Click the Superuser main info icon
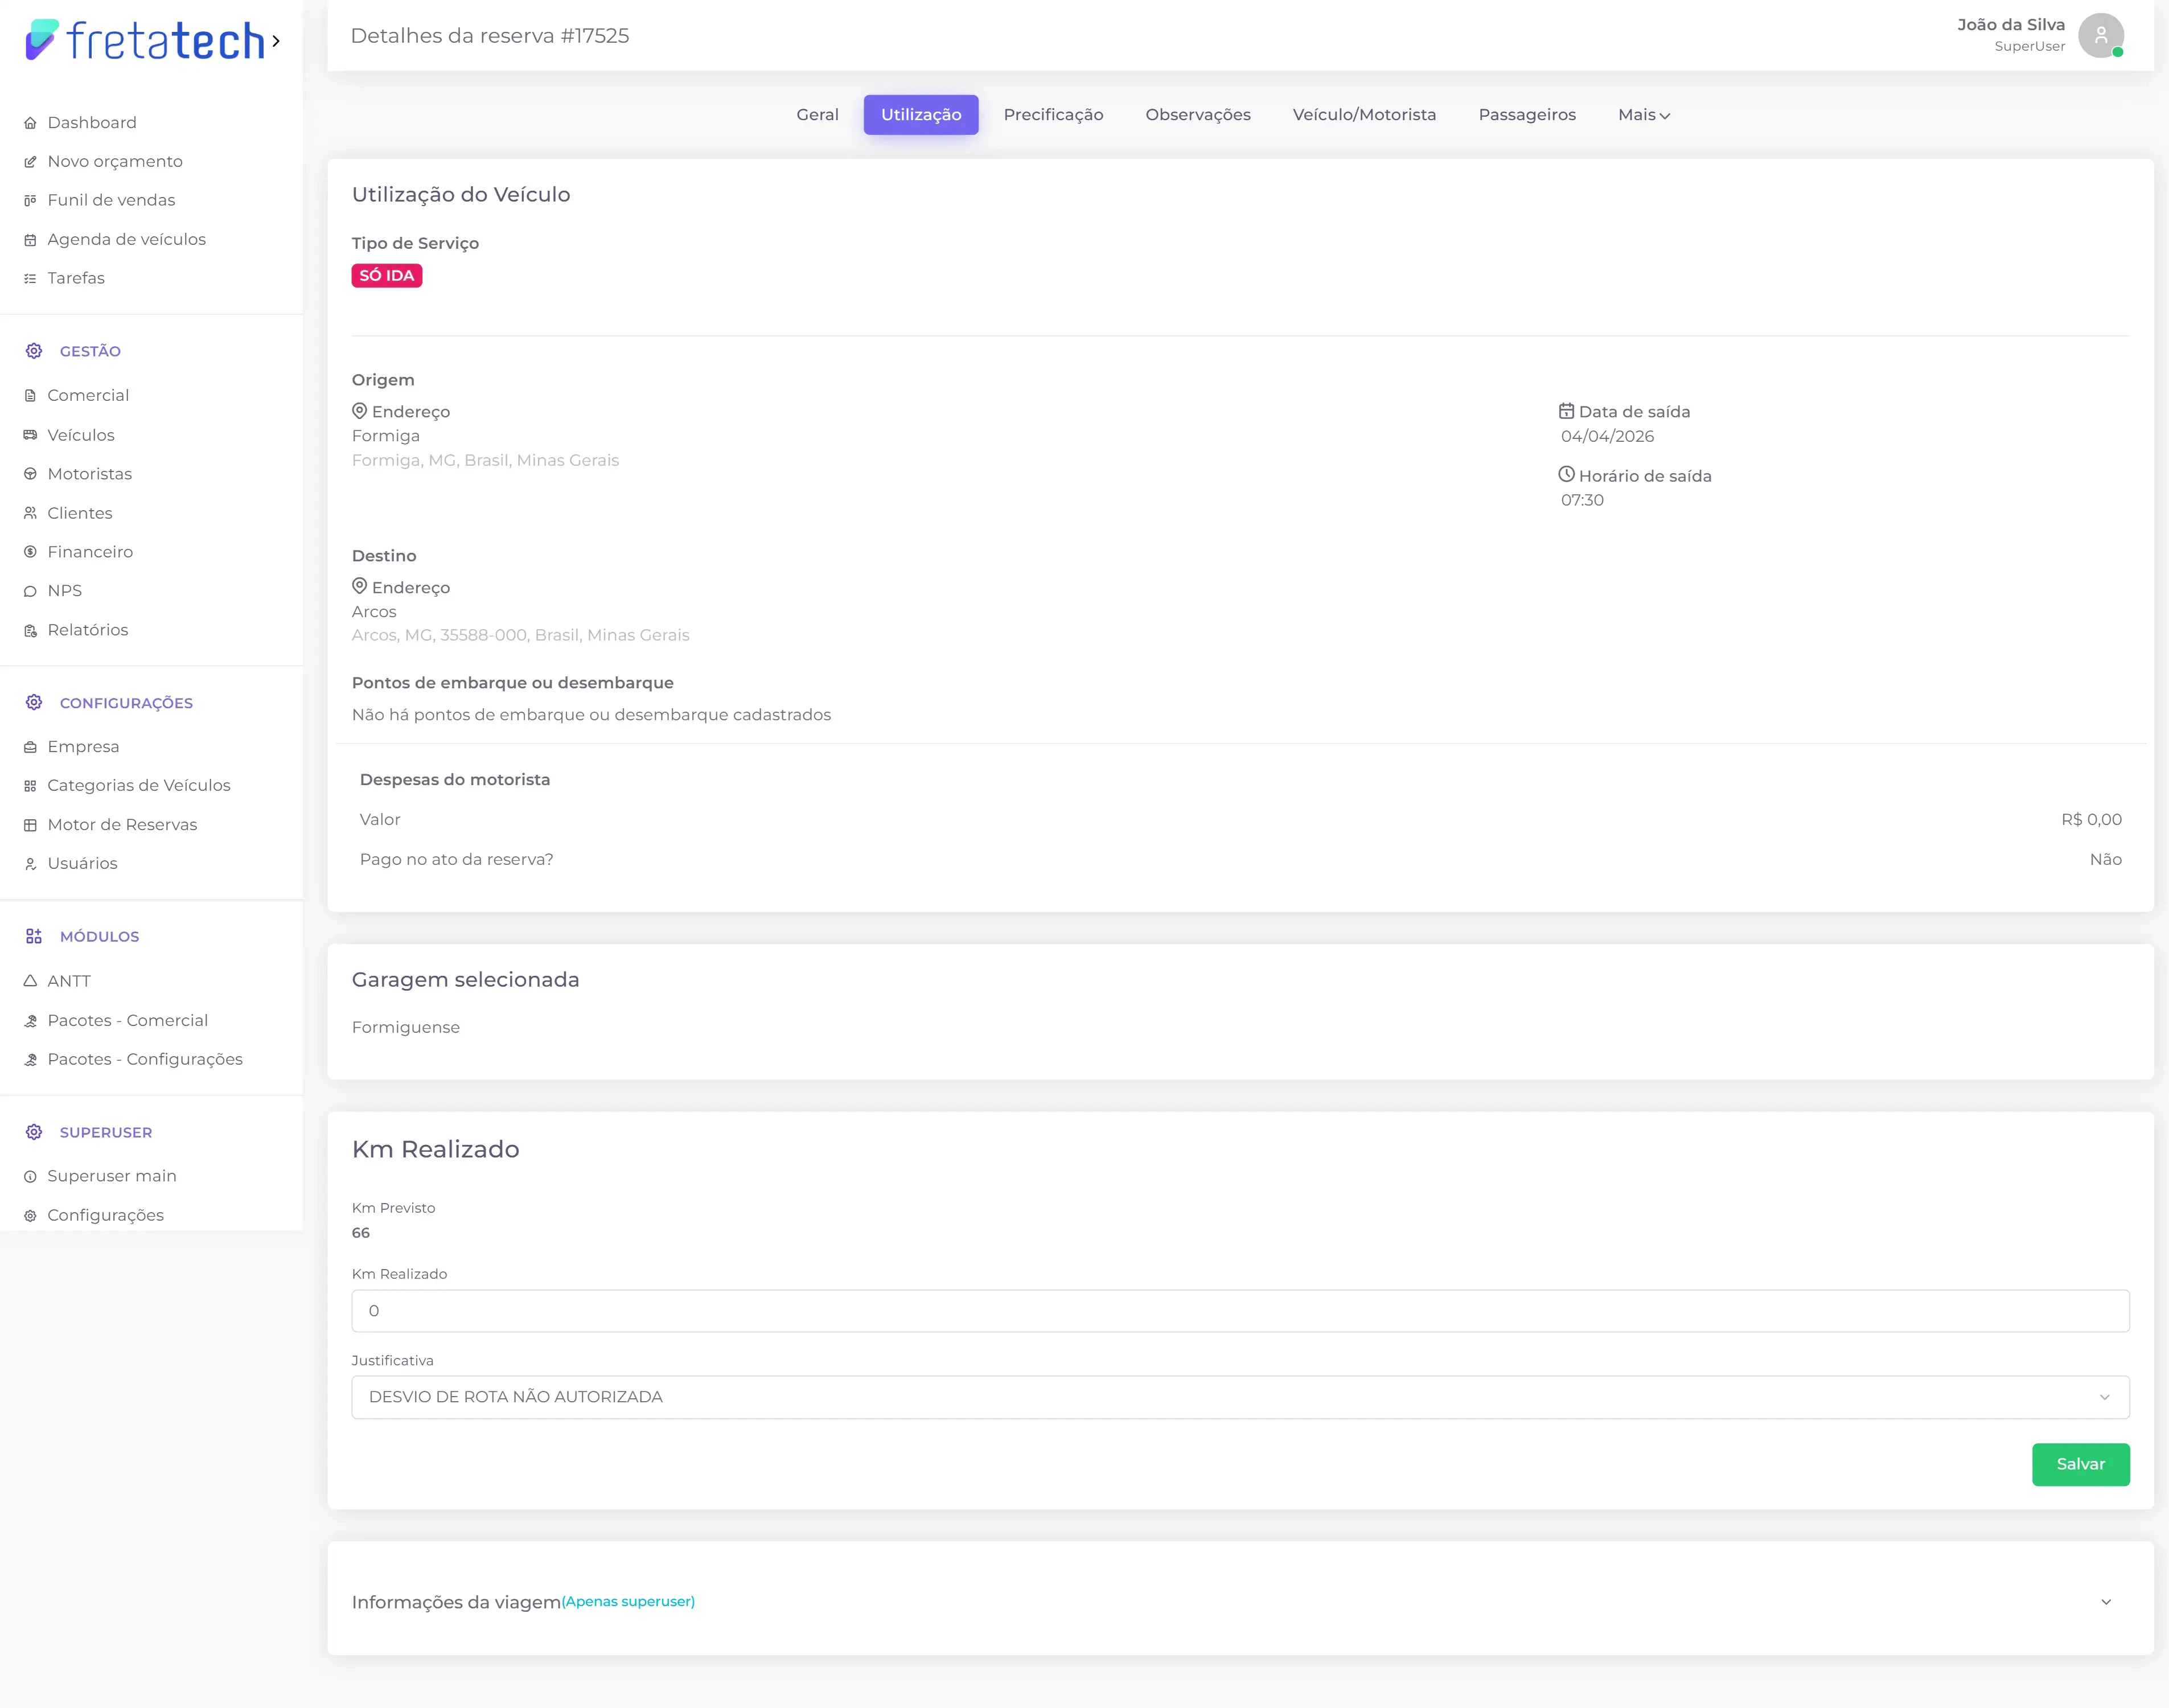Image resolution: width=2169 pixels, height=1708 pixels. 30,1177
